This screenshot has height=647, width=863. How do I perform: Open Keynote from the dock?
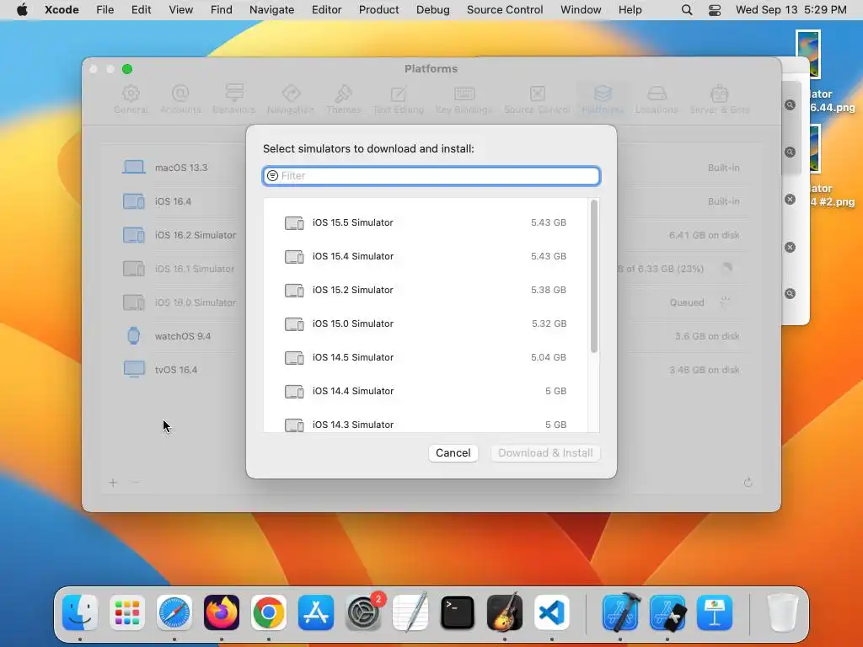pos(715,612)
